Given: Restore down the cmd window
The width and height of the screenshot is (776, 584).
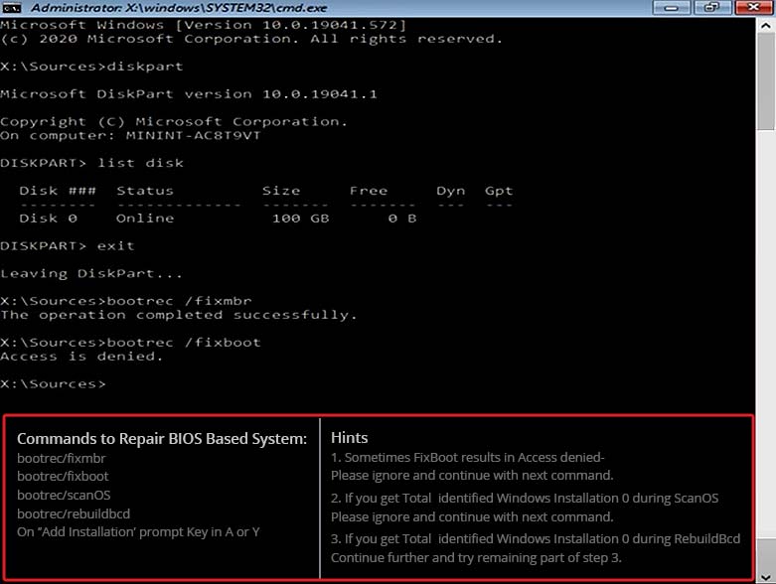Looking at the screenshot, I should click(x=712, y=7).
